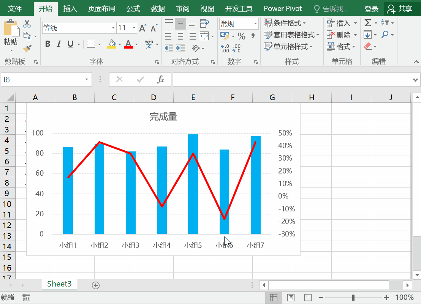The height and width of the screenshot is (304, 421).
Task: Open number format 常规 dropdown
Action: pyautogui.click(x=255, y=24)
